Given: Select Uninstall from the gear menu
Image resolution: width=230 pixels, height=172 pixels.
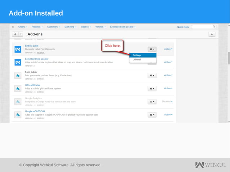Looking at the screenshot, I should pyautogui.click(x=143, y=60).
